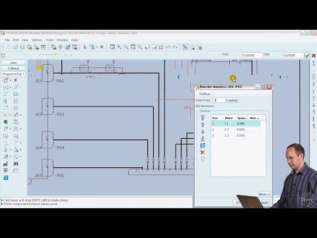The width and height of the screenshot is (317, 238).
Task: Click the Settings label in the dialog
Action: pyautogui.click(x=205, y=94)
